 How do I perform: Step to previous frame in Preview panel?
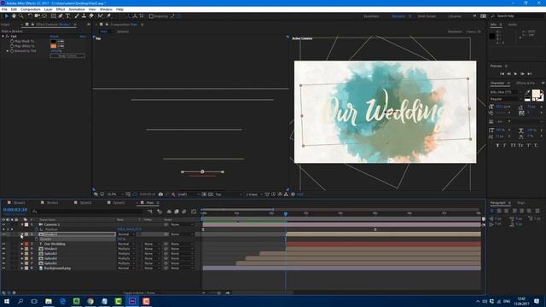(508, 74)
